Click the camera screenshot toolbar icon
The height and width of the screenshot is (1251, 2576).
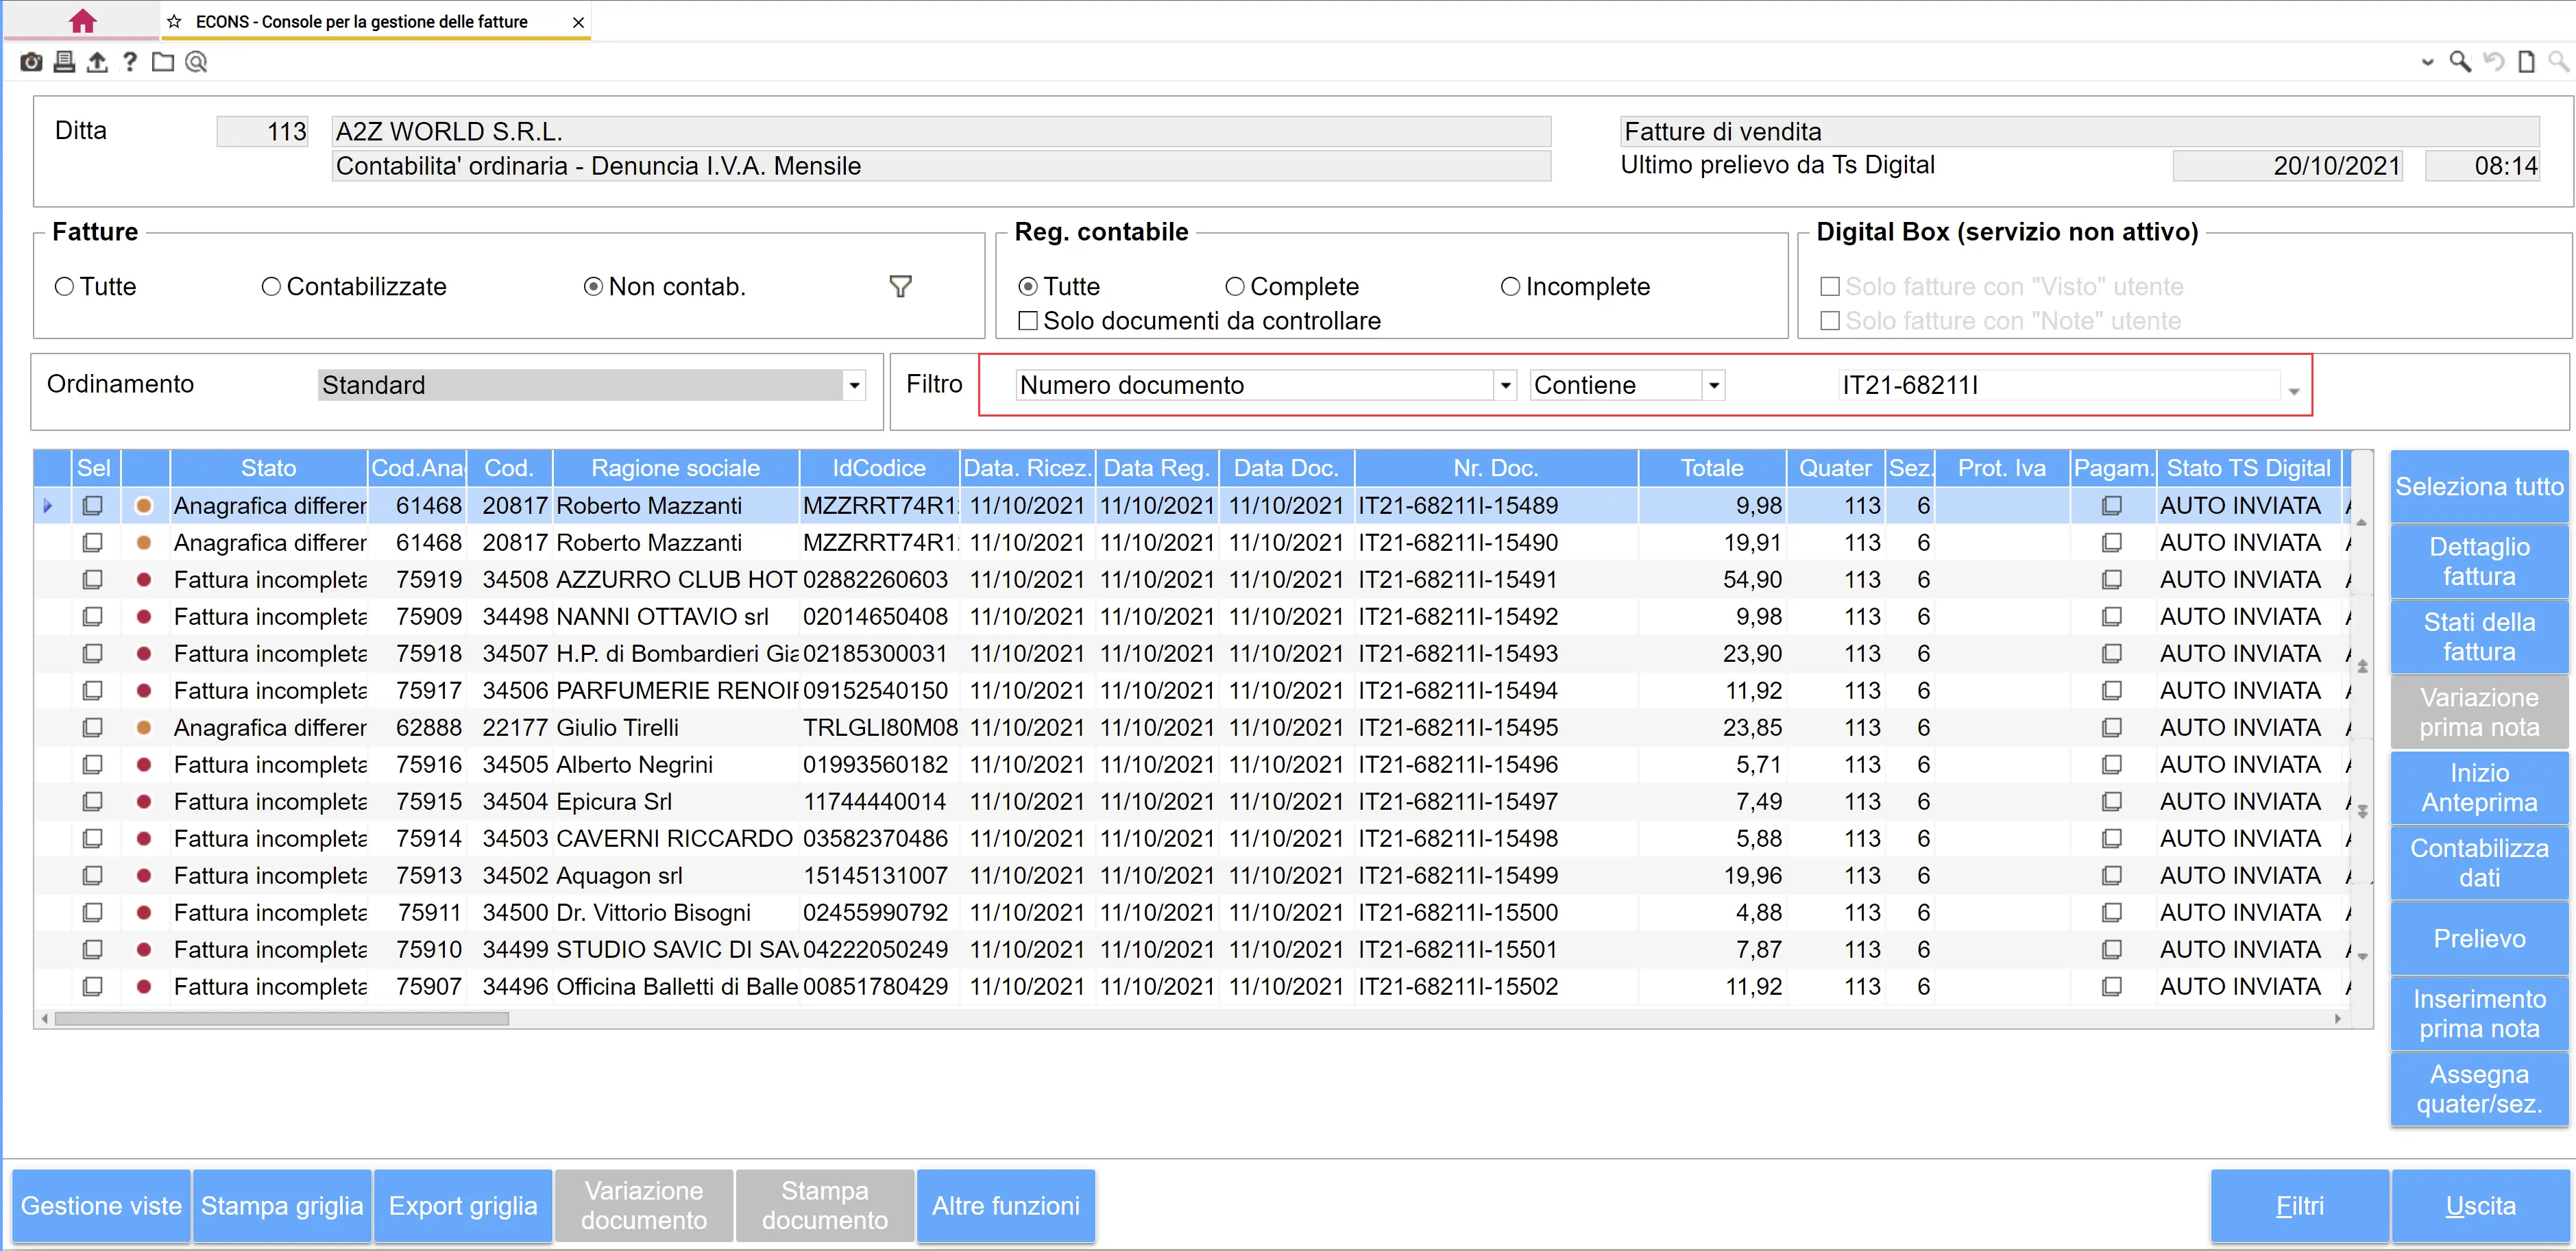tap(31, 62)
